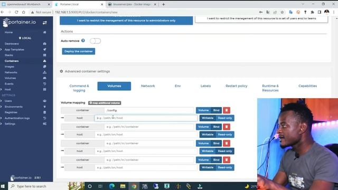Viewport: 338px width, 190px height.
Task: Open Containers link in sidebar
Action: coord(12,61)
